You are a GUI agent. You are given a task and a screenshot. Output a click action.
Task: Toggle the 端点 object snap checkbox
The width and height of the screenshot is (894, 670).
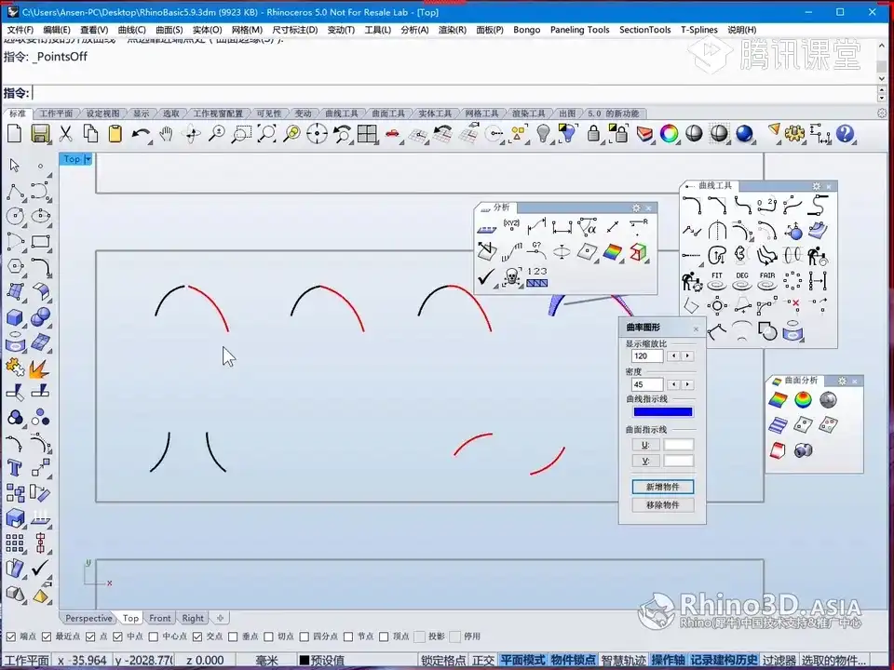10,636
